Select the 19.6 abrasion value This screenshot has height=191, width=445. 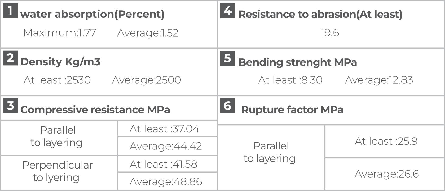tap(330, 33)
